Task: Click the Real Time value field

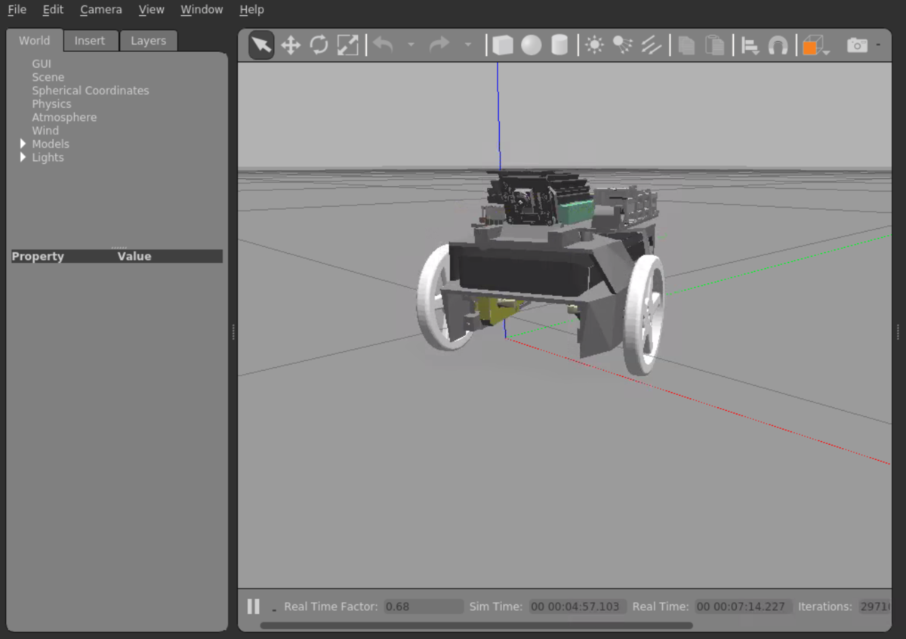Action: [x=743, y=607]
